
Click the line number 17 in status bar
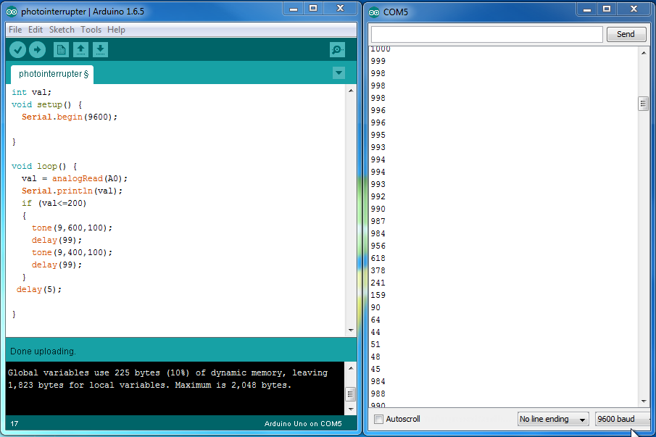tap(14, 424)
